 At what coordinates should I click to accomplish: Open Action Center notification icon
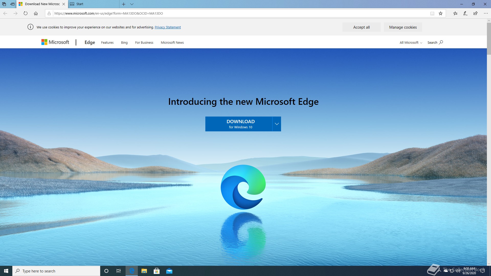click(x=483, y=271)
